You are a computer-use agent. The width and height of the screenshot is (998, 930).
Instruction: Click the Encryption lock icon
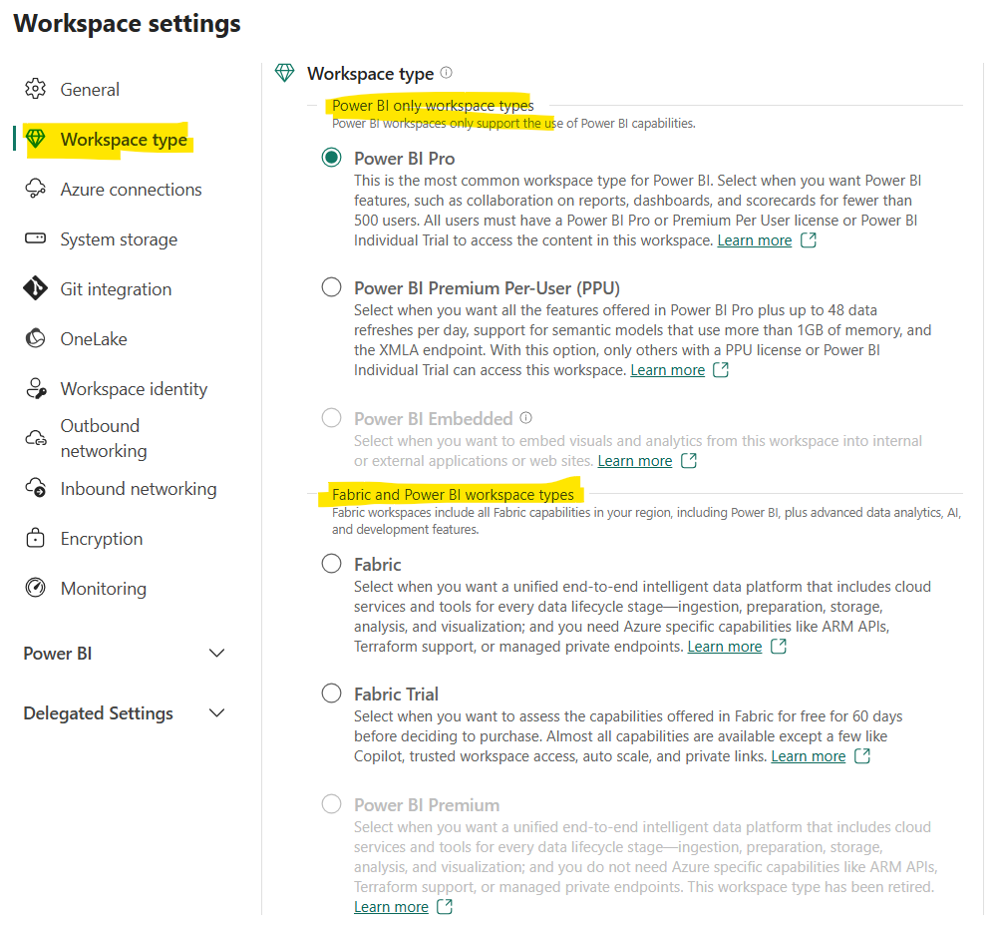[x=36, y=538]
